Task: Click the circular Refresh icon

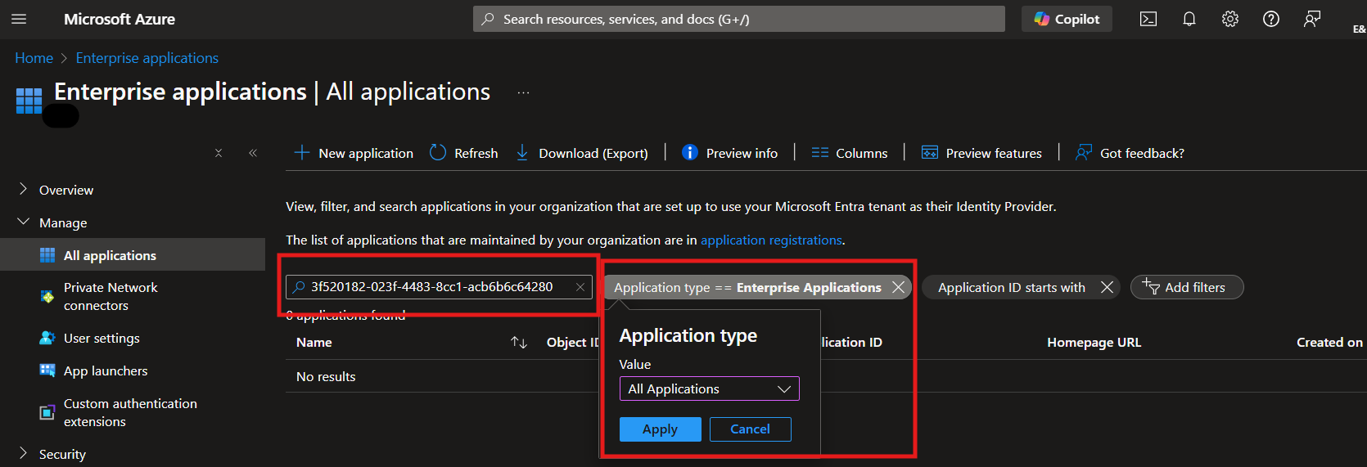Action: [x=438, y=153]
